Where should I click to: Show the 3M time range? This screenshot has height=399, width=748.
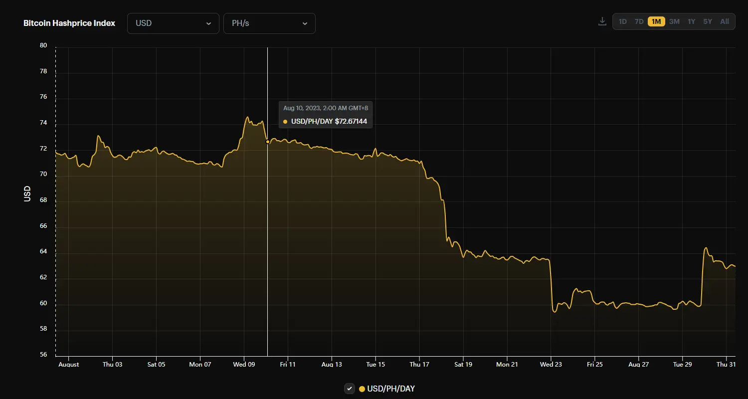point(674,21)
